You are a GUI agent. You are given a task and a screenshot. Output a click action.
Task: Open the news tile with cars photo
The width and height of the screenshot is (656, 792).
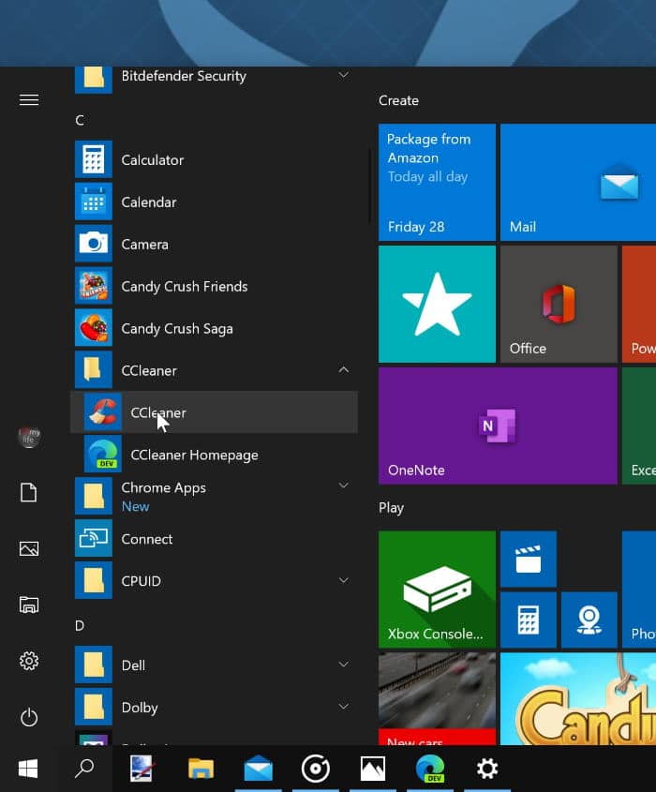pos(437,698)
